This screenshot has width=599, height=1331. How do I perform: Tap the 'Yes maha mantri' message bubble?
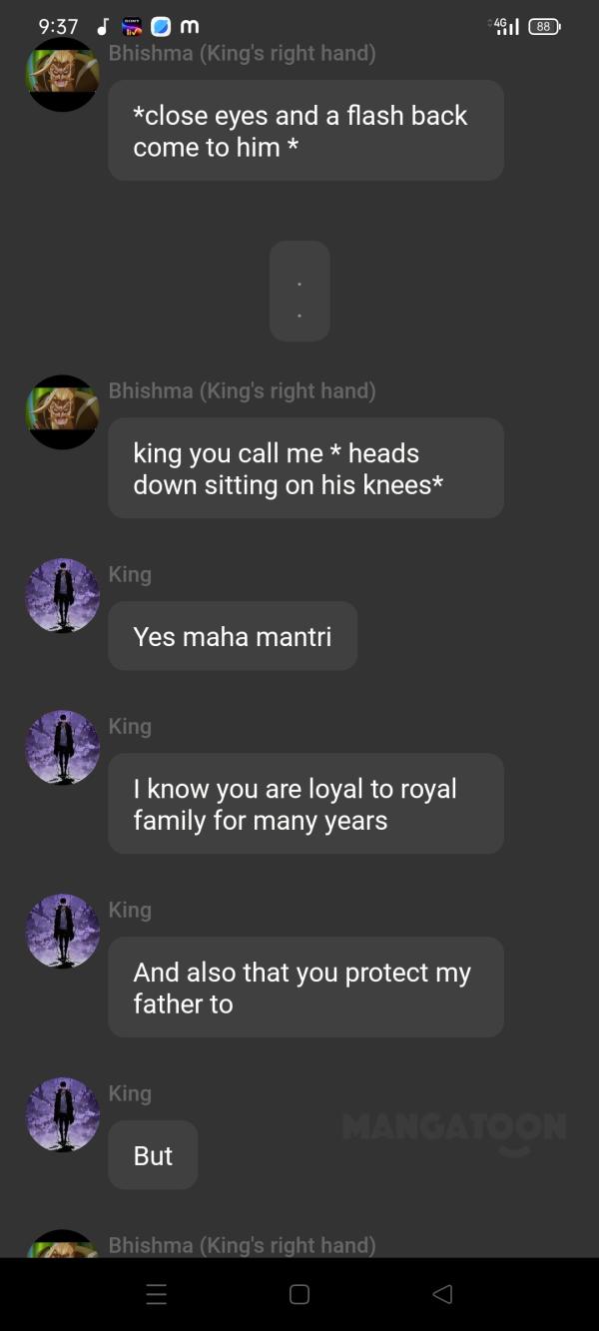tap(233, 636)
